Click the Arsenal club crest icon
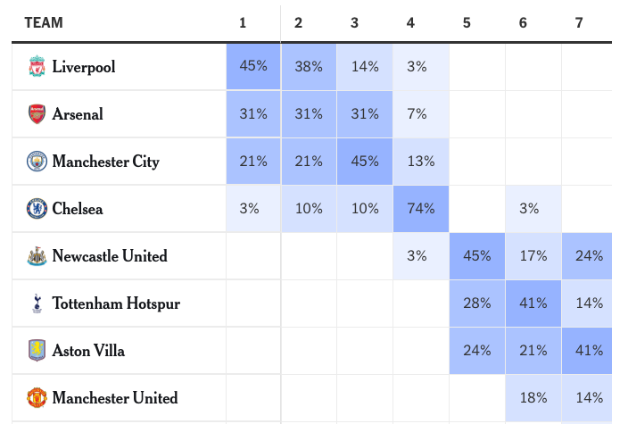628x424 pixels. (x=36, y=114)
